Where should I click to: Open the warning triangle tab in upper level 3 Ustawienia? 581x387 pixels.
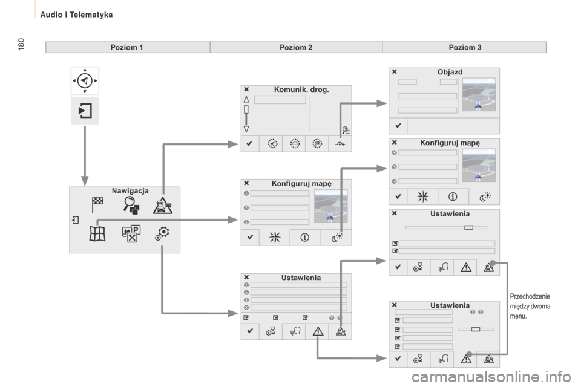click(466, 267)
